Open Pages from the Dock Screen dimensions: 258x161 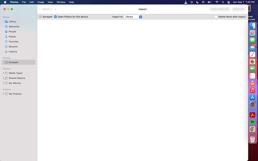point(252,54)
